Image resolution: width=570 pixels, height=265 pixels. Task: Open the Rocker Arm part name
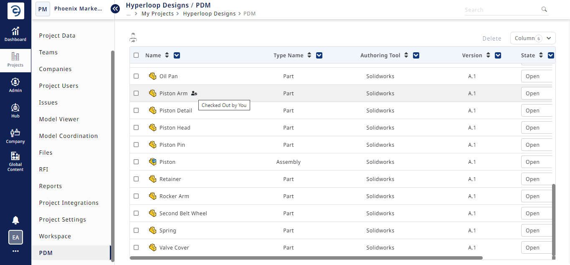click(174, 196)
